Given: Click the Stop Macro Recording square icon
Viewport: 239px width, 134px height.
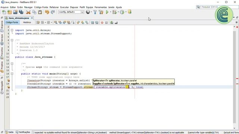Looking at the screenshot, I should tap(106, 22).
